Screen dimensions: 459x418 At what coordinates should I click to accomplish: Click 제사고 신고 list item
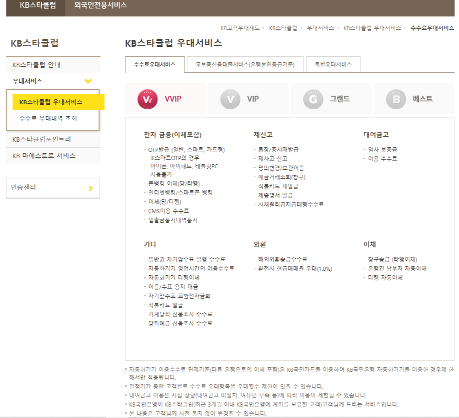(x=273, y=159)
